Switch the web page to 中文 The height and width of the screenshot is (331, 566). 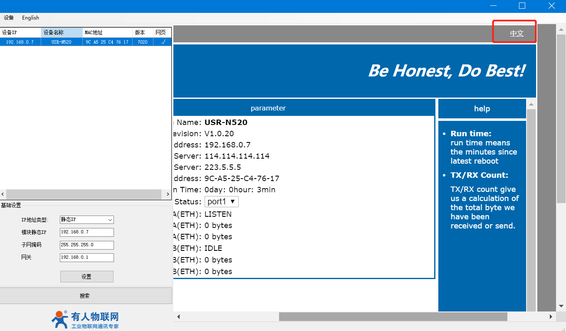click(x=517, y=34)
